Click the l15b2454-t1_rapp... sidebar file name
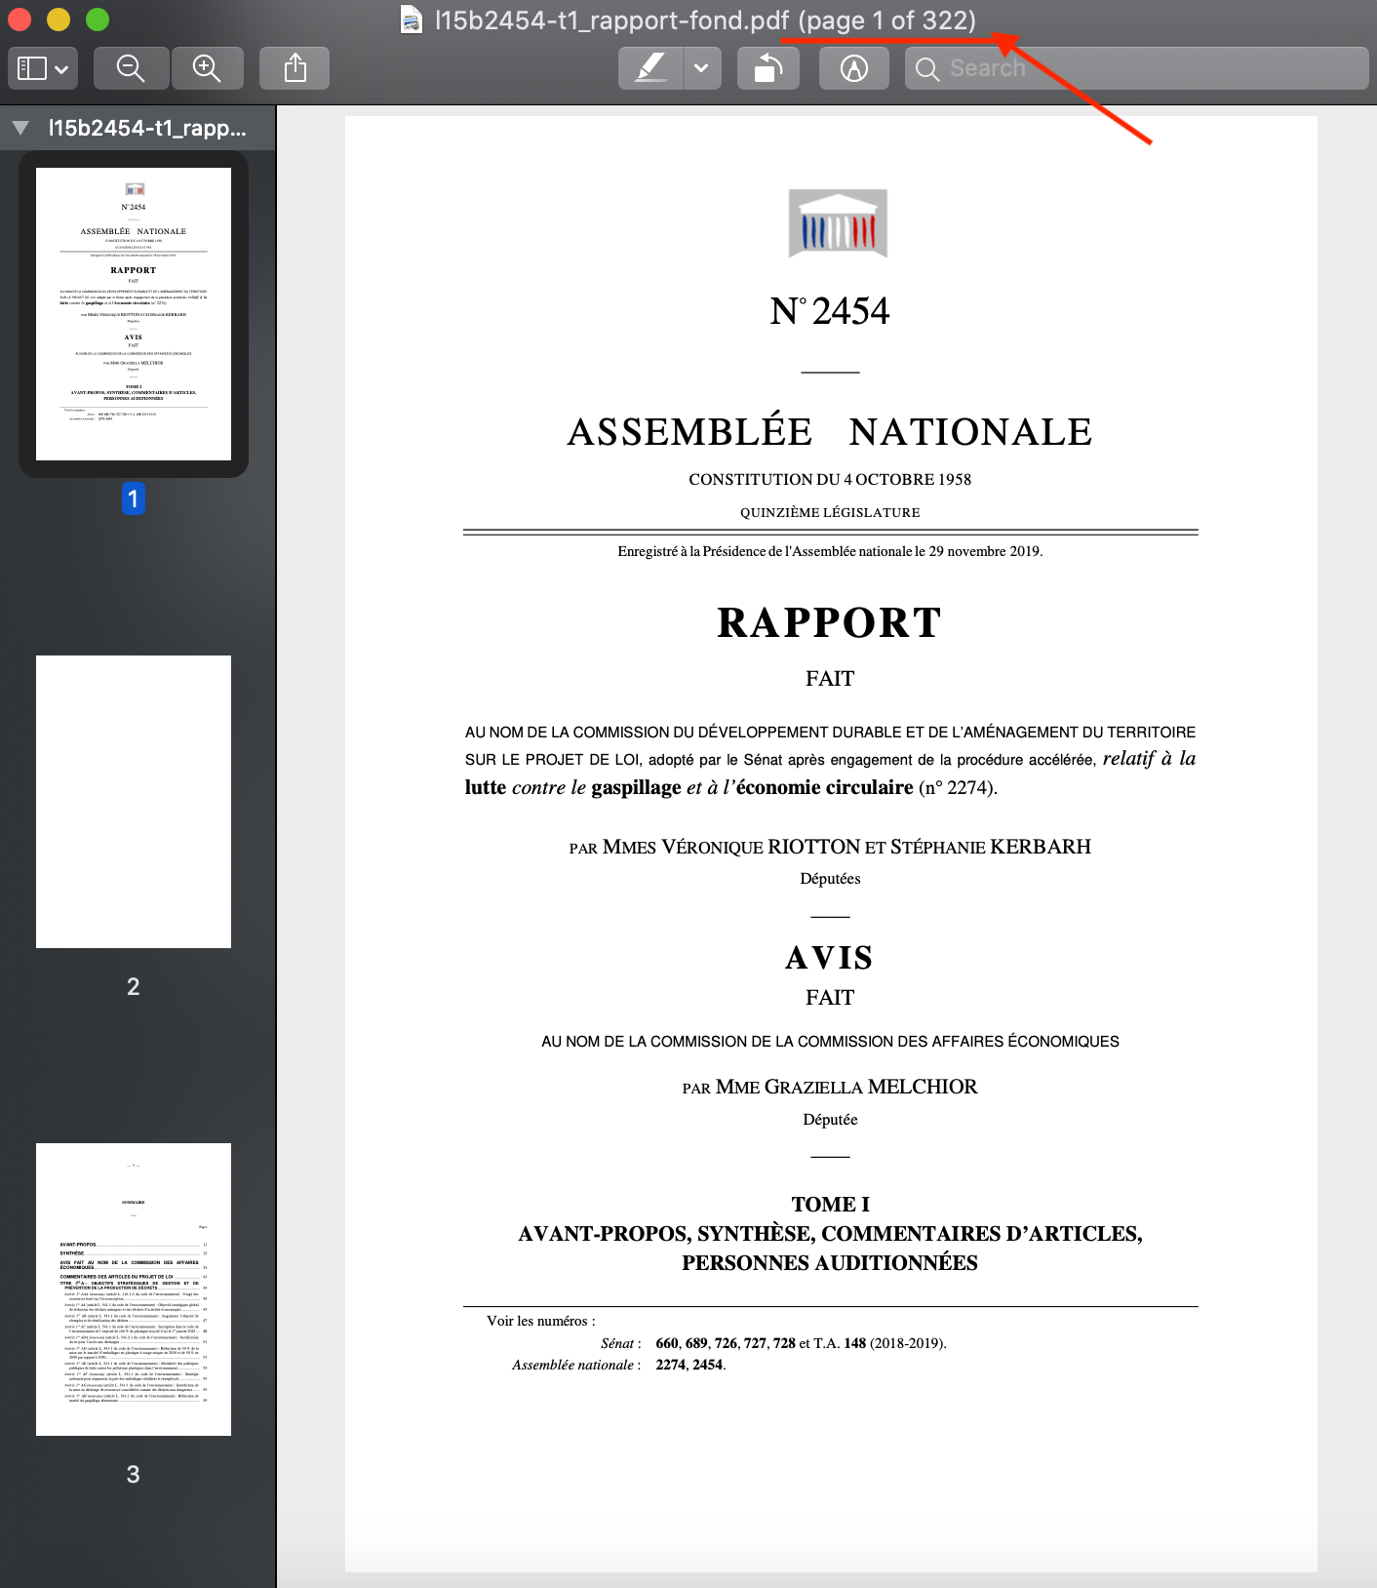1377x1588 pixels. tap(147, 128)
